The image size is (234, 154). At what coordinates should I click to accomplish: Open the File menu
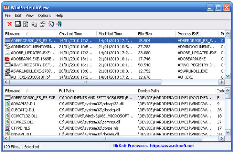(8, 15)
